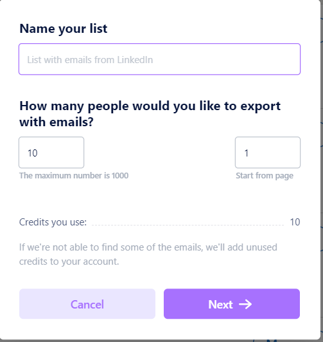Click the 'List with emails from LinkedIn' placeholder
323x342 pixels.
[90, 60]
